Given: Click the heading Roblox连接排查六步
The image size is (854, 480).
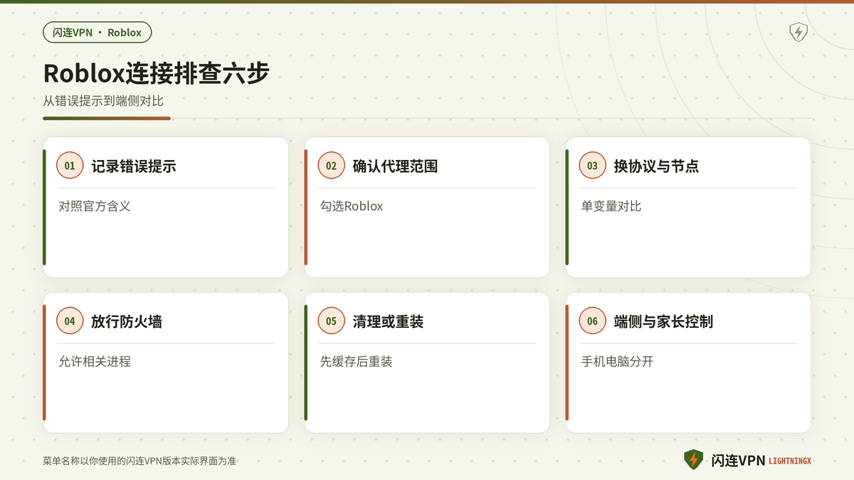Looking at the screenshot, I should click(156, 74).
